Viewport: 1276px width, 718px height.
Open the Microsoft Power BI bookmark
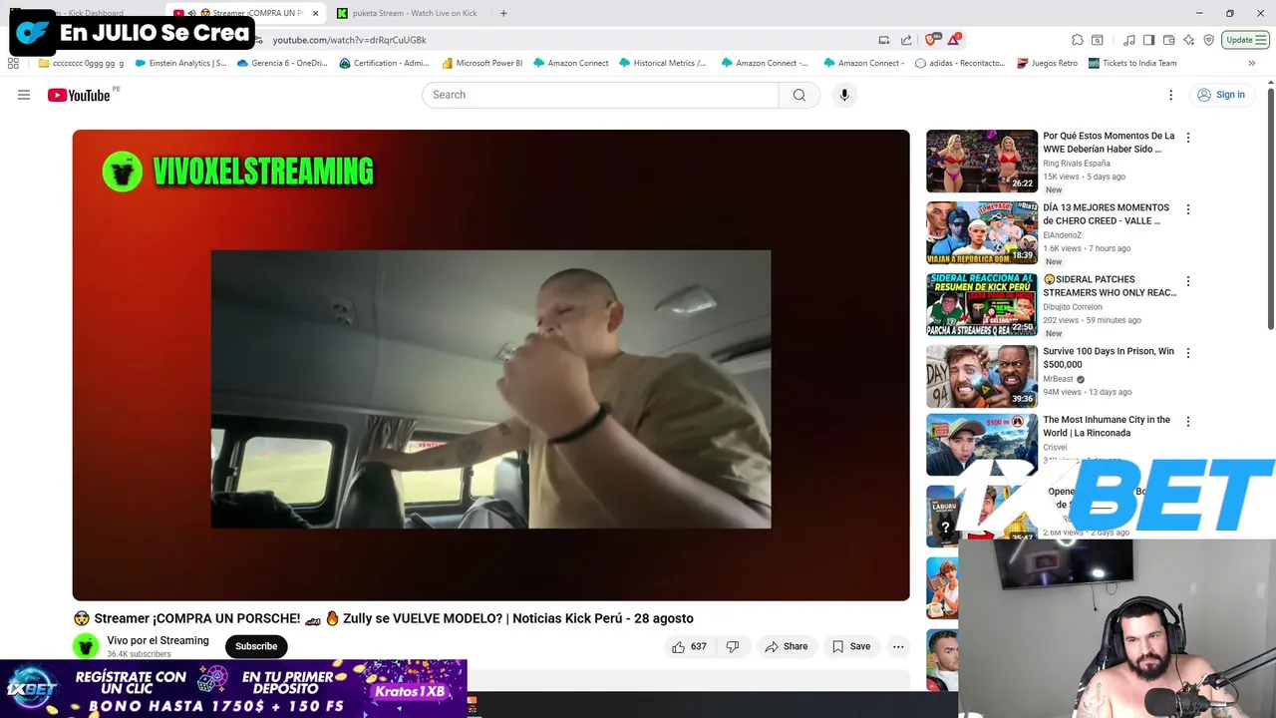click(482, 63)
